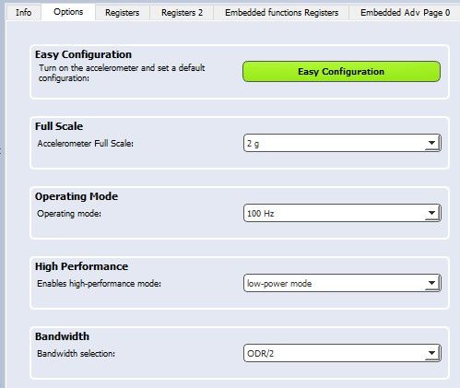Click the Full Scale section heading
460x388 pixels.
(x=59, y=126)
